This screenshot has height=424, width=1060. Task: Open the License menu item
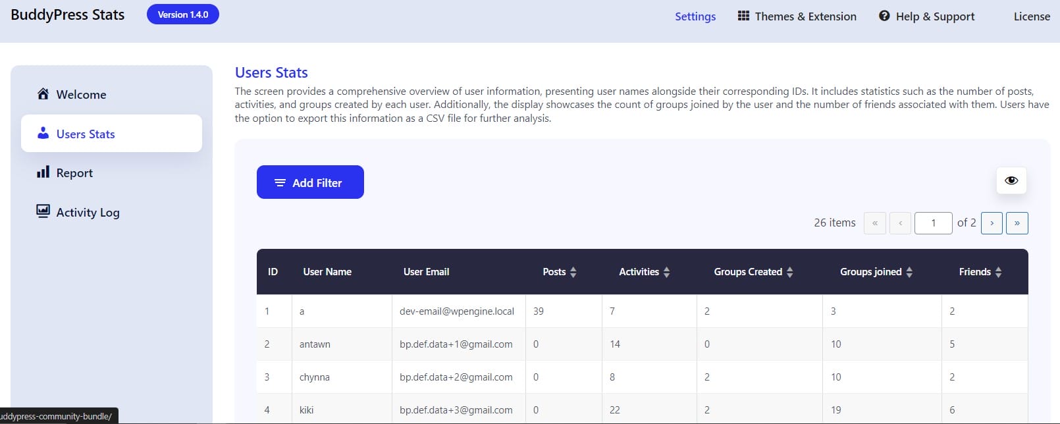click(1031, 16)
